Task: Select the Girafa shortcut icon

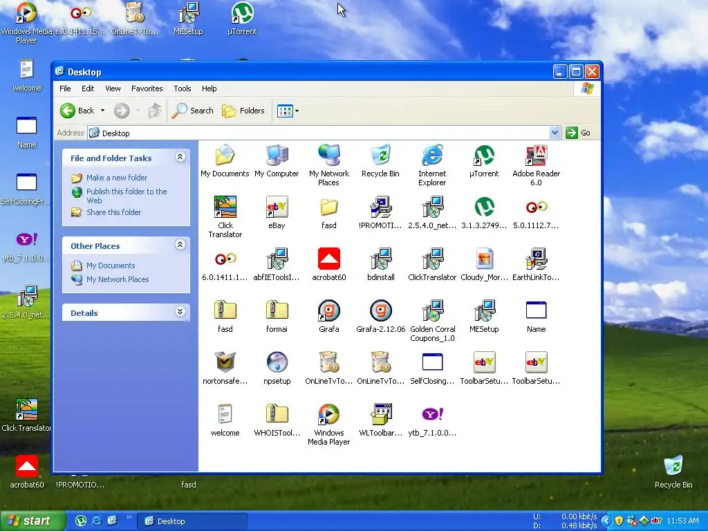Action: pyautogui.click(x=328, y=310)
